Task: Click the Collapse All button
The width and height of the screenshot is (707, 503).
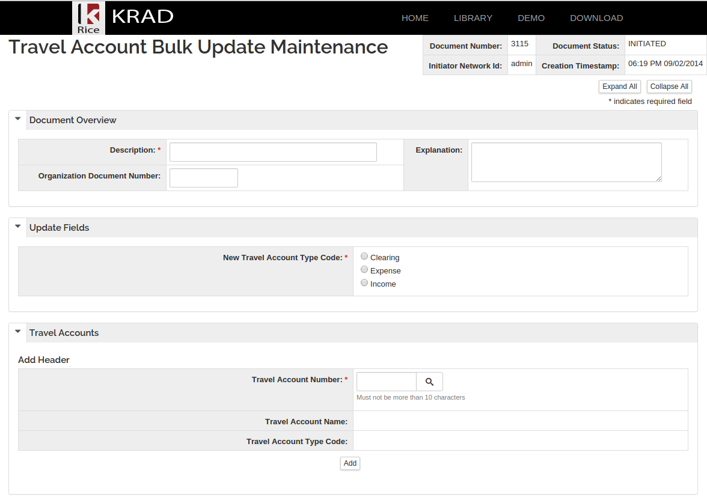Action: 669,87
